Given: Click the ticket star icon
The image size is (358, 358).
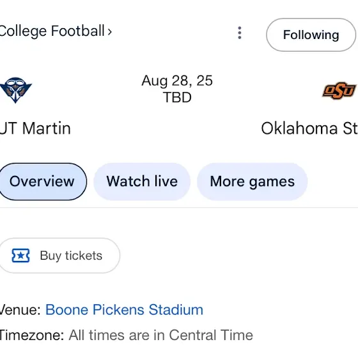Looking at the screenshot, I should click(x=20, y=256).
